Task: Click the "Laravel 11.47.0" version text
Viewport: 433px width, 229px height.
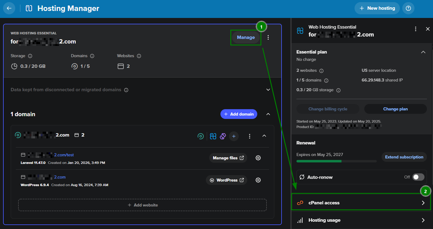Action: tap(33, 163)
